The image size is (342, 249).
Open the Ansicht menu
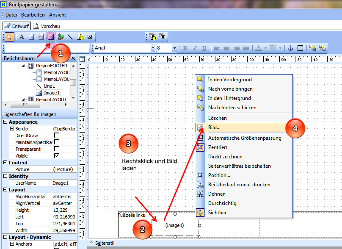[58, 15]
